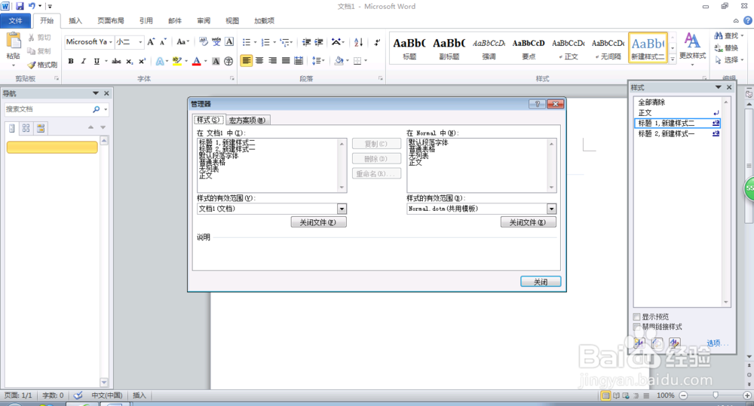Viewport: 754px width, 406px height.
Task: Click the enclosed character (字) icon
Action: 228,61
